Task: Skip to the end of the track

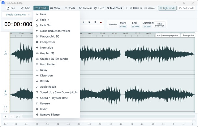Action: click(95, 22)
